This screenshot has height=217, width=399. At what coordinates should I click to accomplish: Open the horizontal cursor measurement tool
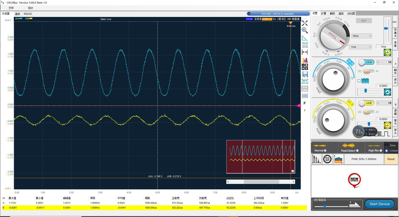click(305, 52)
